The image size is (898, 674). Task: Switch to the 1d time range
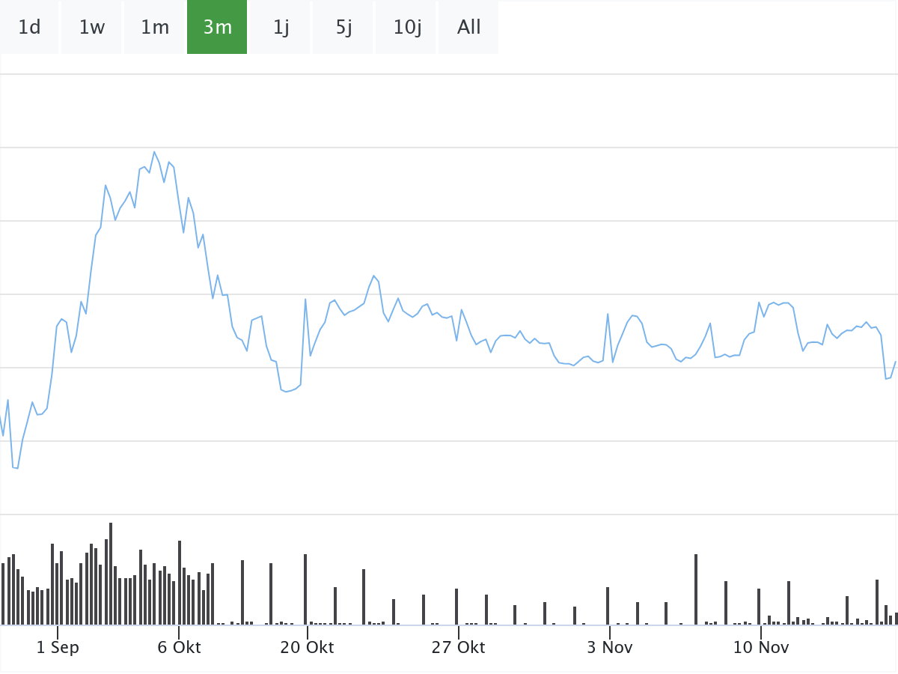(x=29, y=28)
